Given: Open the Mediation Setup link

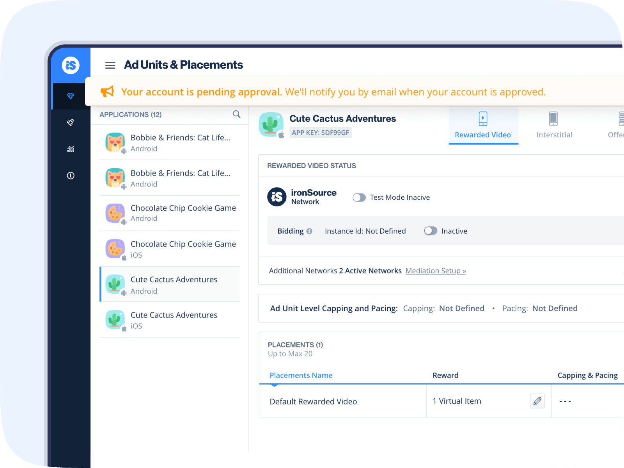Looking at the screenshot, I should [435, 270].
